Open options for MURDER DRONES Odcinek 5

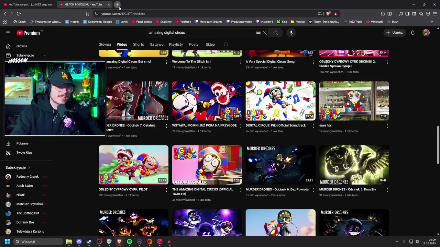click(387, 190)
